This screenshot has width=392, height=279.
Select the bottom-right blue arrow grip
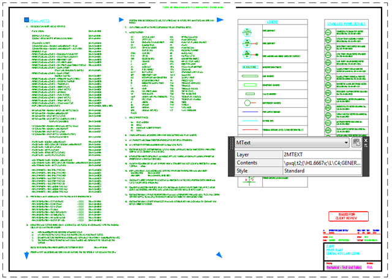pyautogui.click(x=219, y=253)
